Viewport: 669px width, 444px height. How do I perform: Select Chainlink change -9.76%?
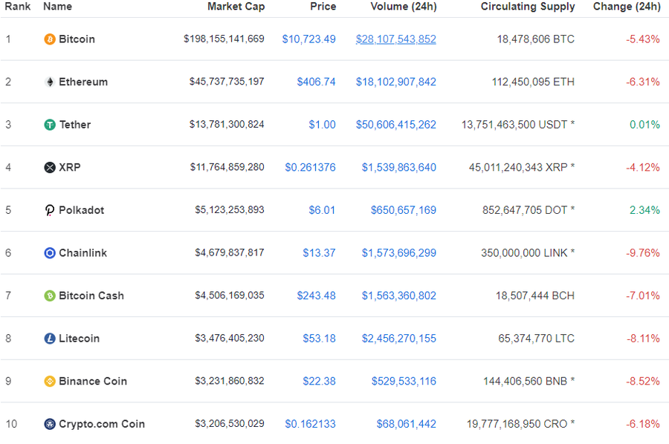643,253
